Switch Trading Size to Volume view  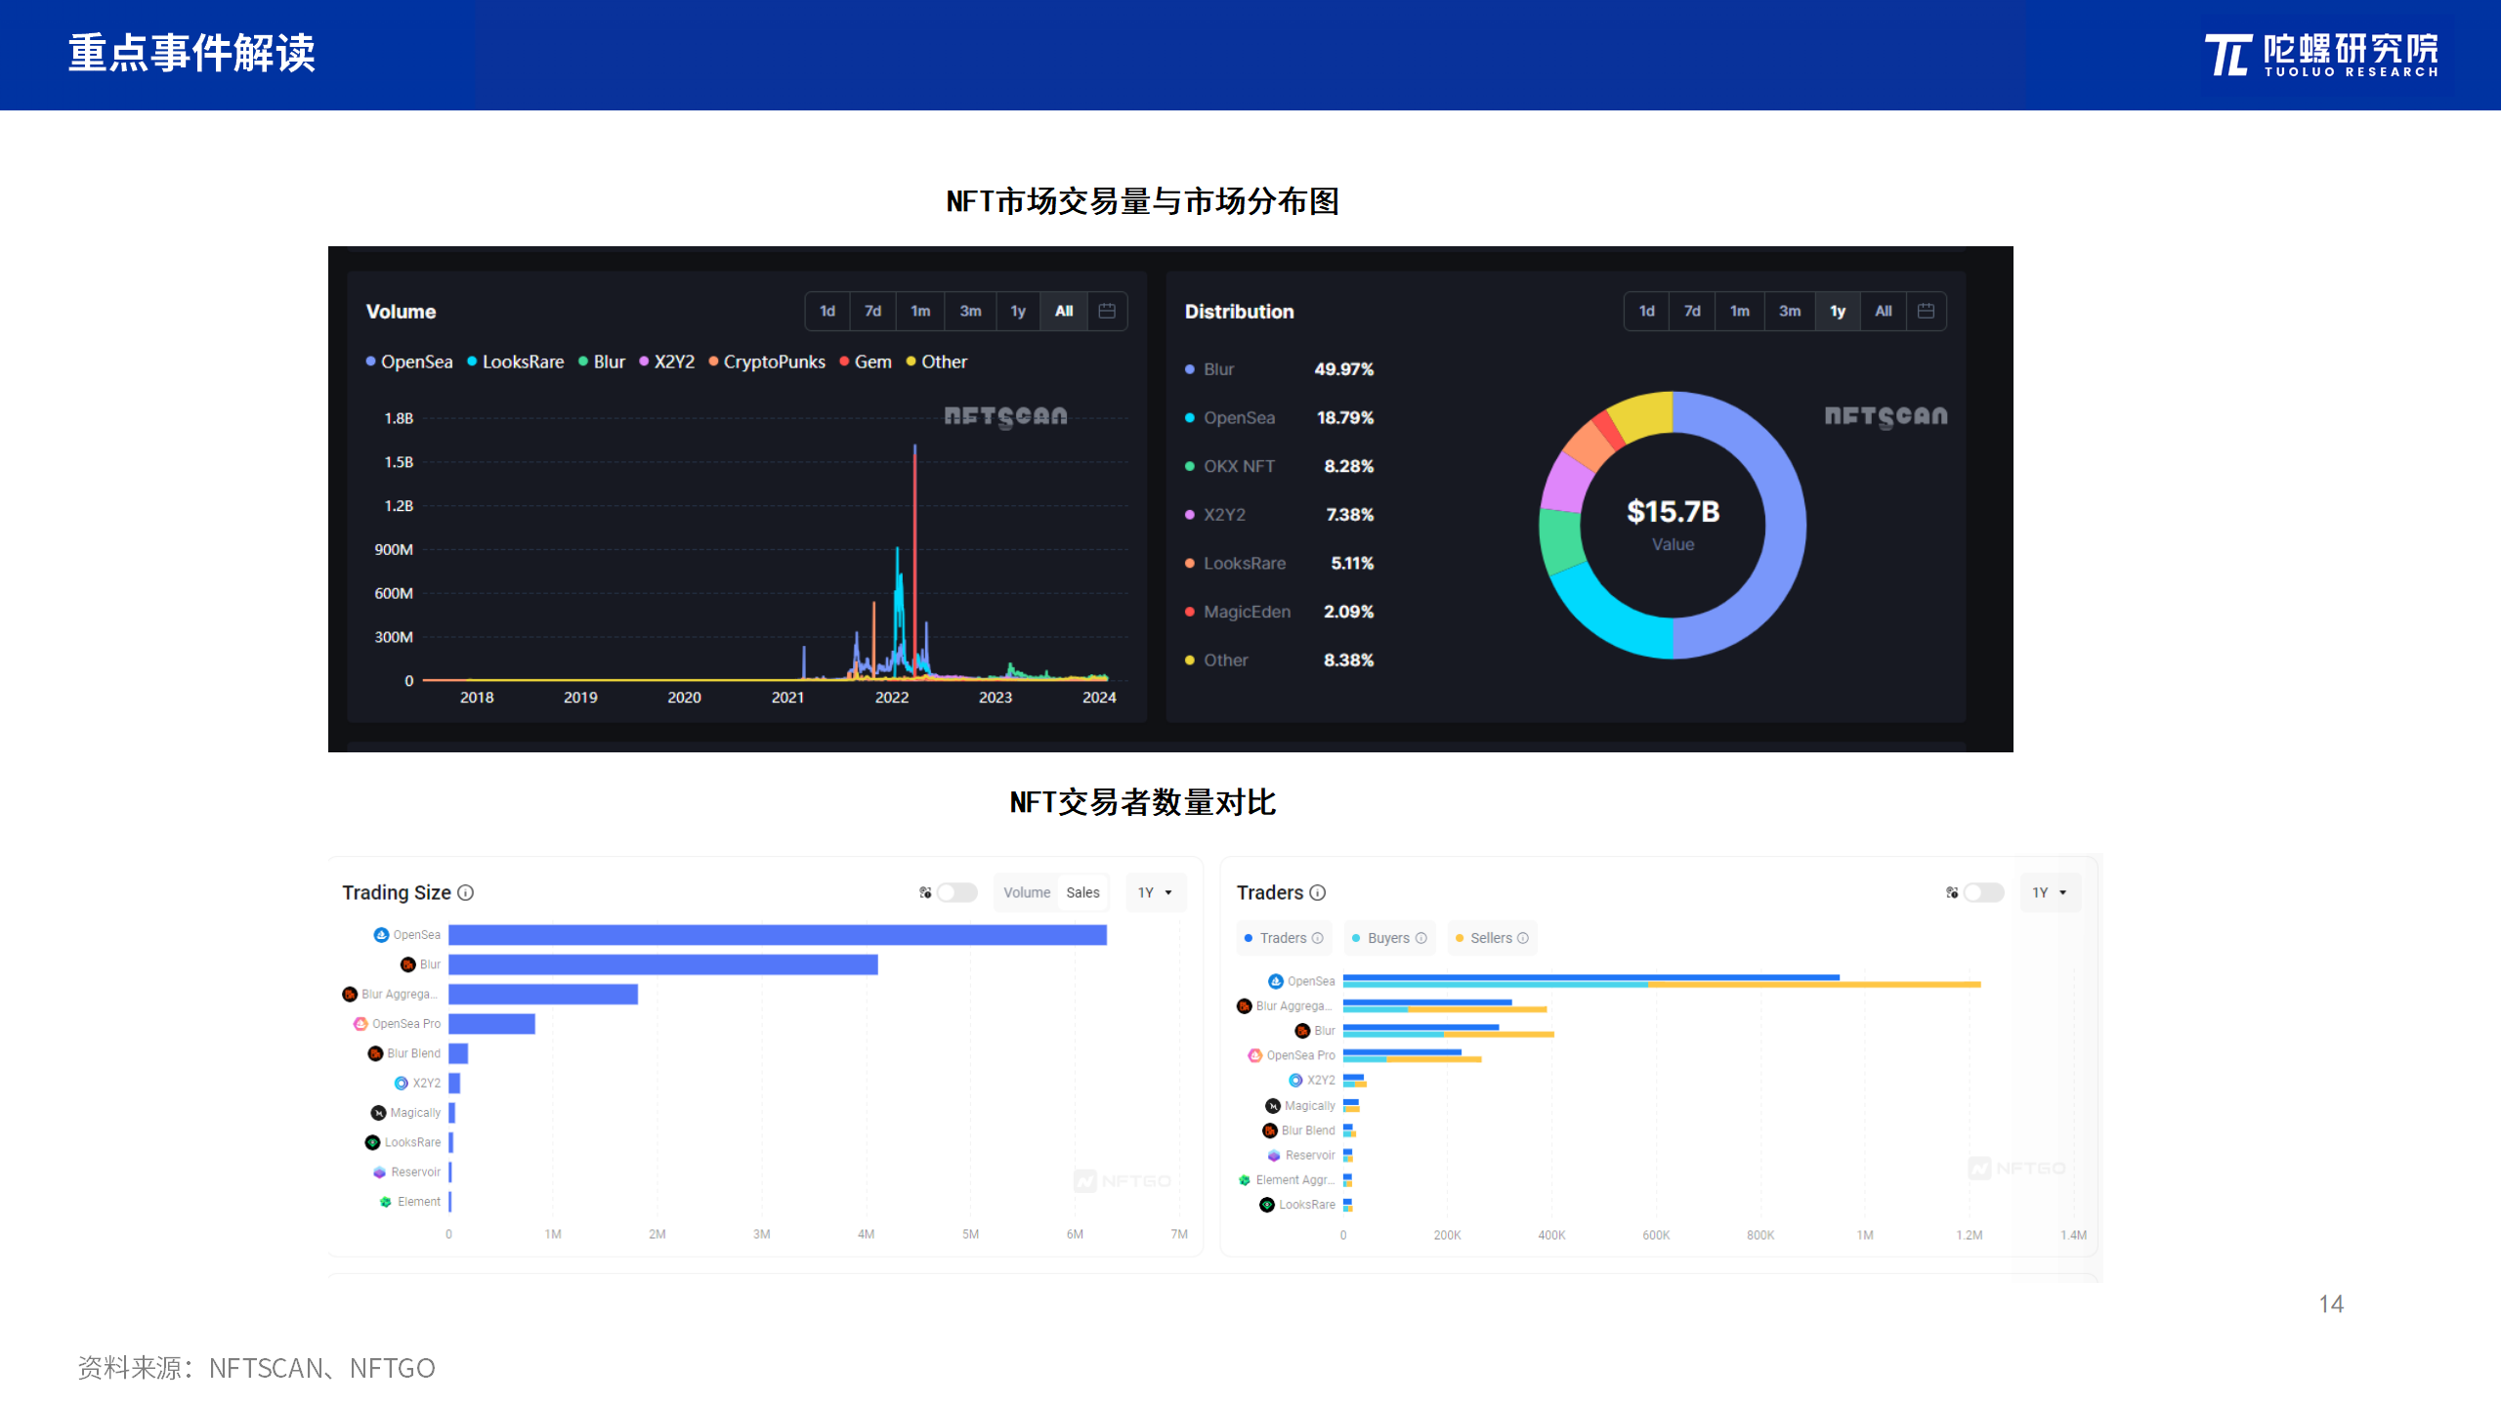click(x=1027, y=892)
